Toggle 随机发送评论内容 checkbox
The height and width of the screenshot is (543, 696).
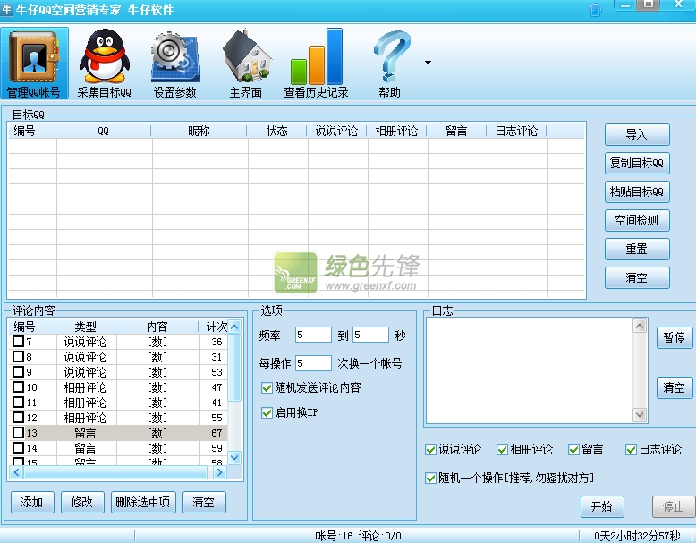(267, 387)
